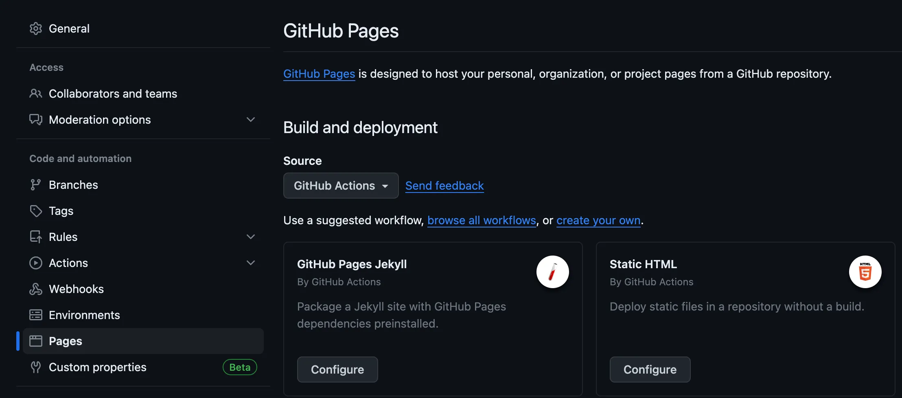Expand the Rules section in sidebar
This screenshot has width=902, height=398.
pyautogui.click(x=251, y=236)
